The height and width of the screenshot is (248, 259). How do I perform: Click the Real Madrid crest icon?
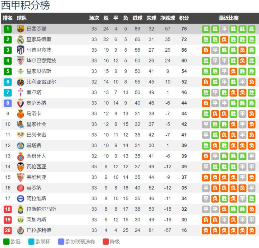pos(21,39)
